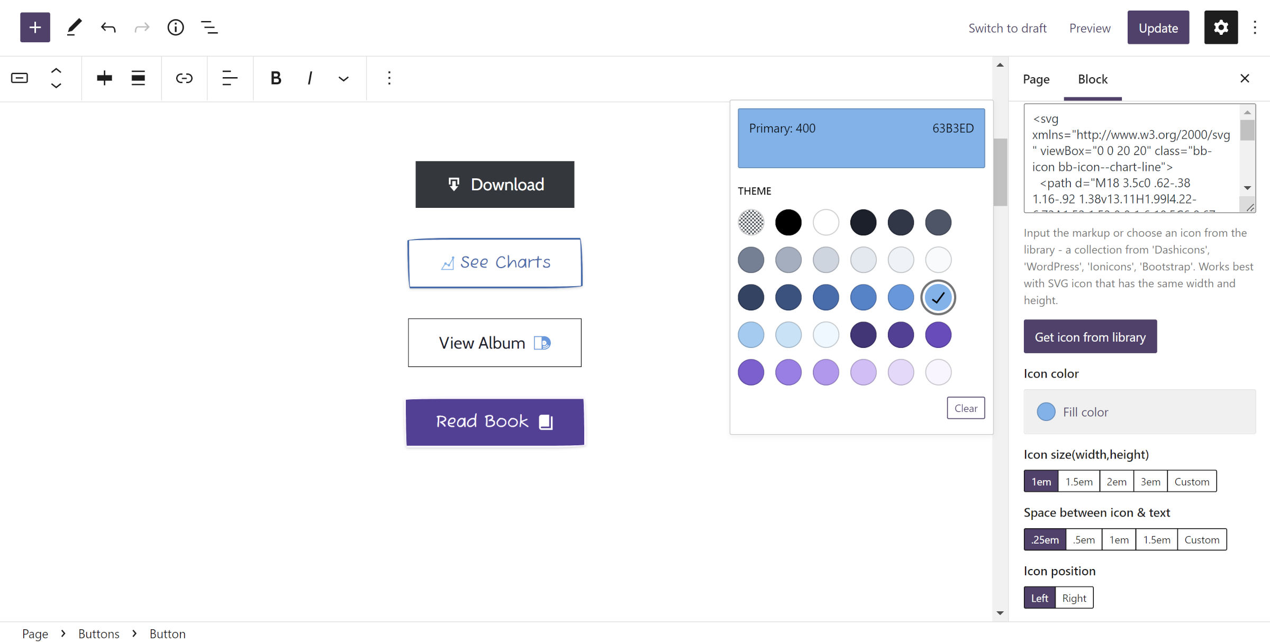Select Buttons in the breadcrumb

[98, 634]
